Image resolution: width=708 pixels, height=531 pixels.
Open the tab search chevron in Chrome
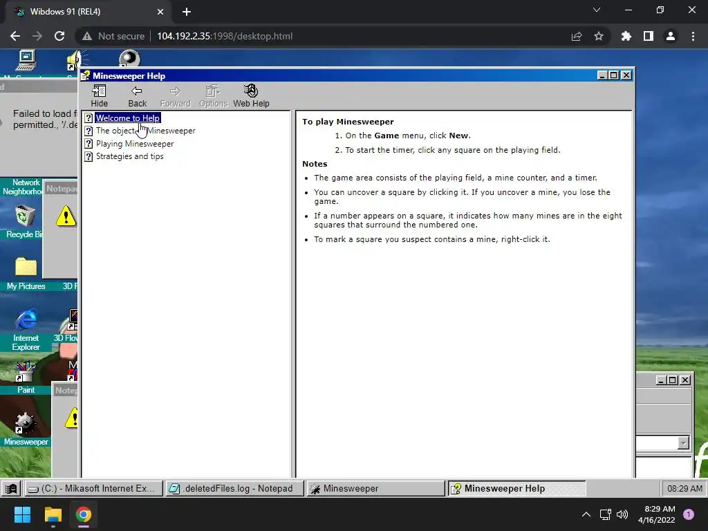(x=597, y=10)
